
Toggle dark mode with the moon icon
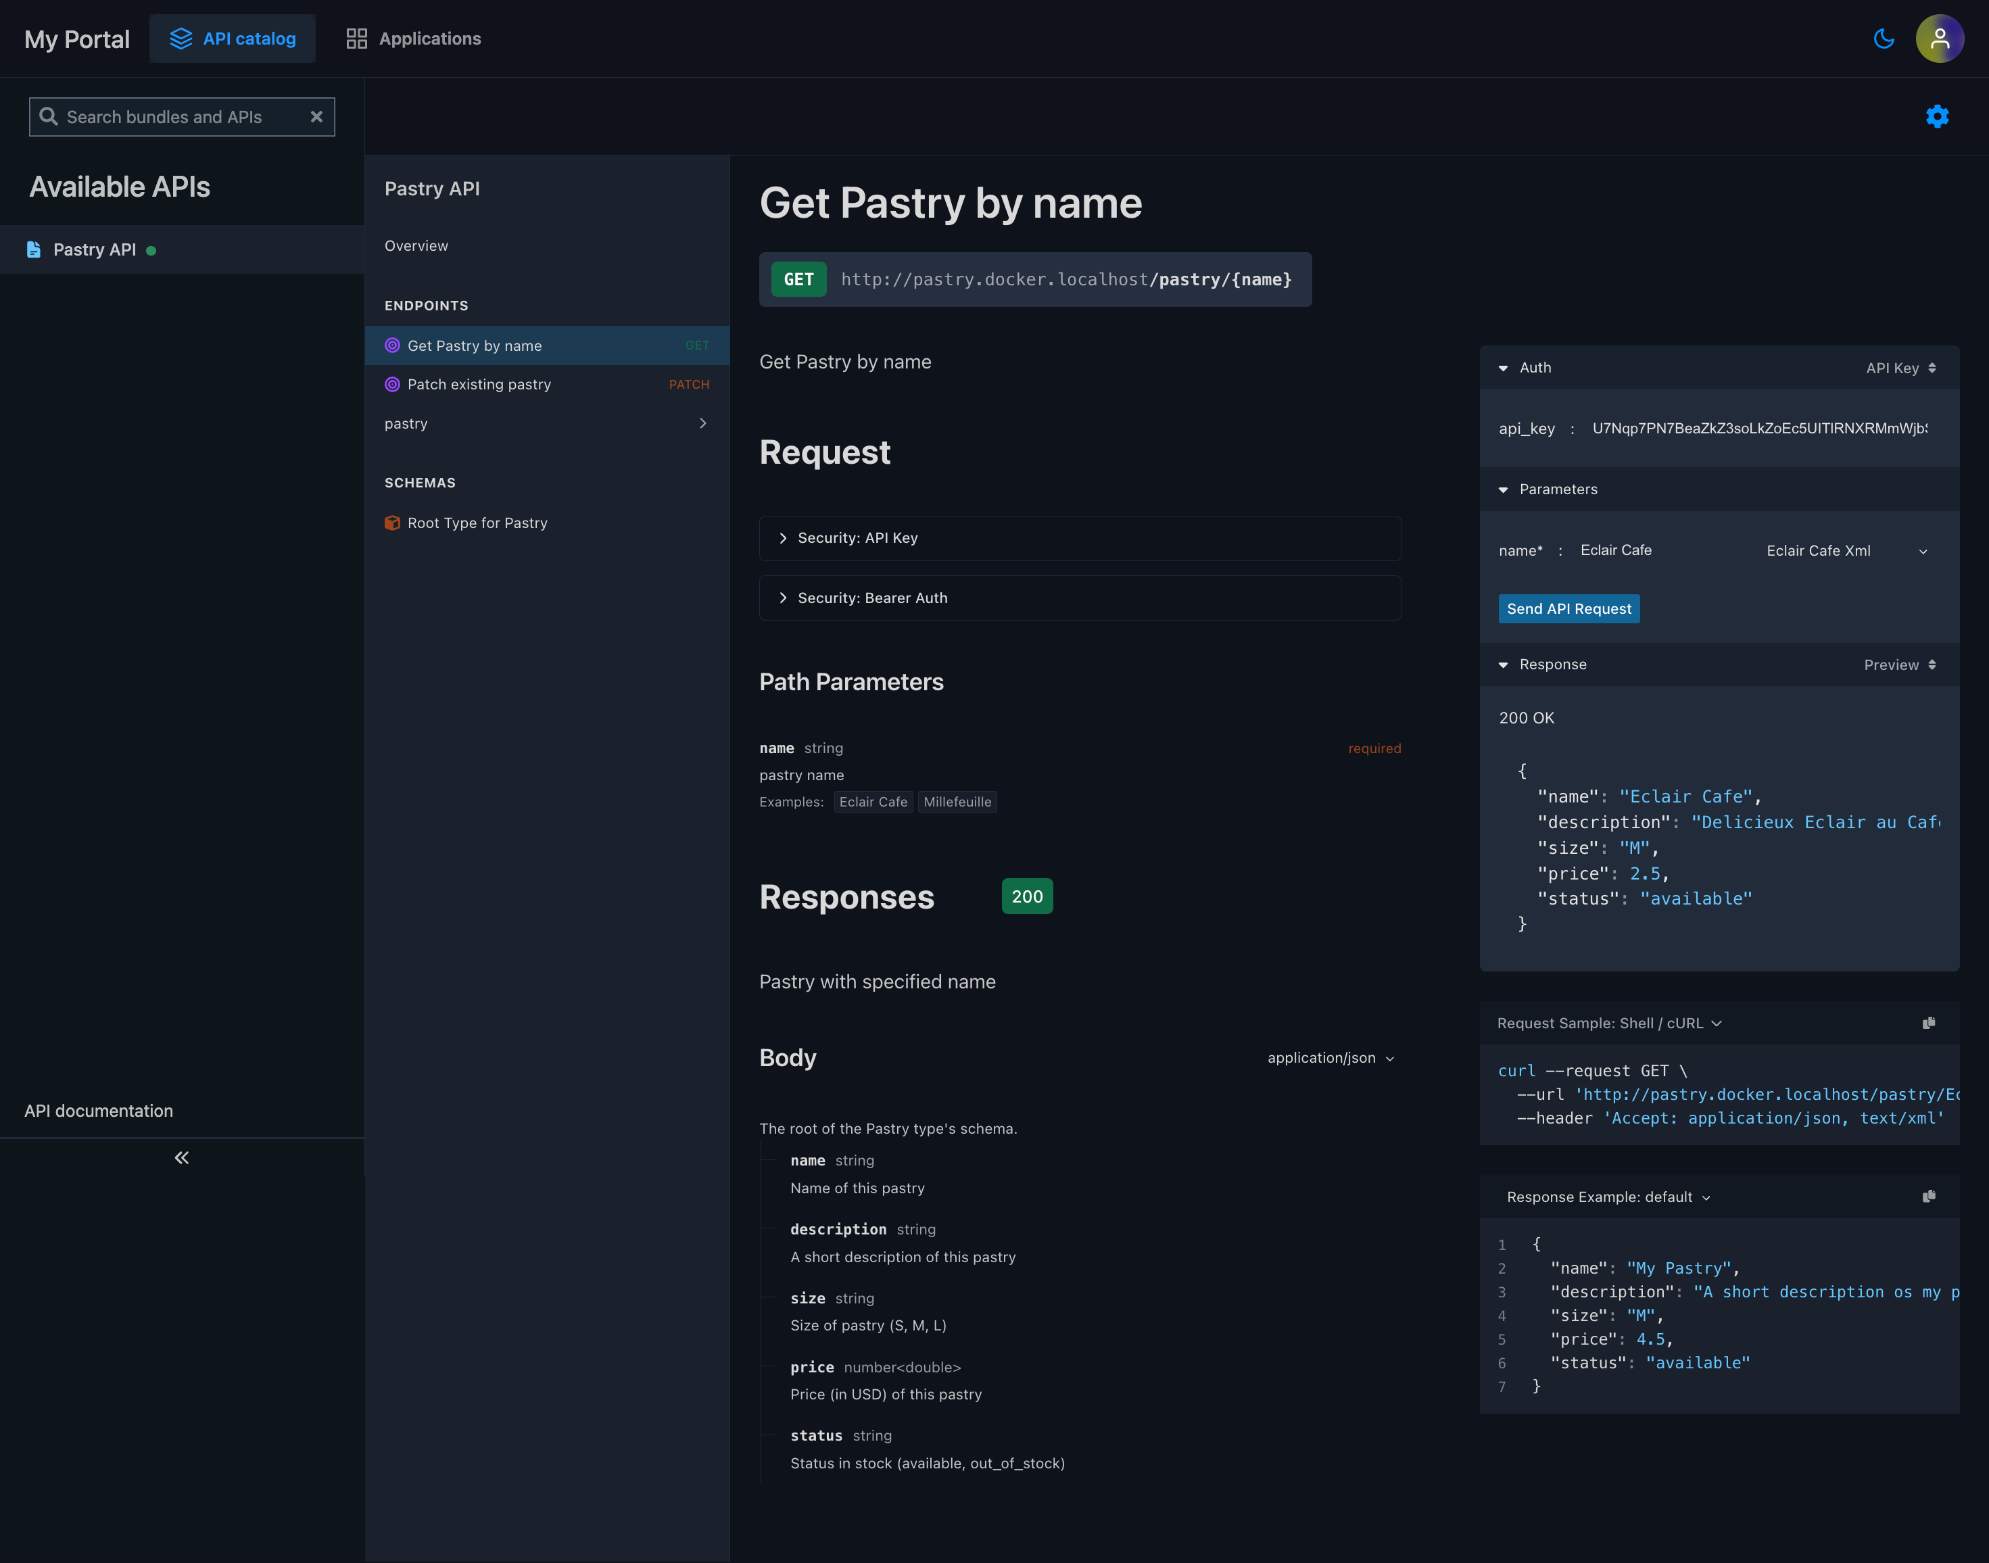[1883, 39]
